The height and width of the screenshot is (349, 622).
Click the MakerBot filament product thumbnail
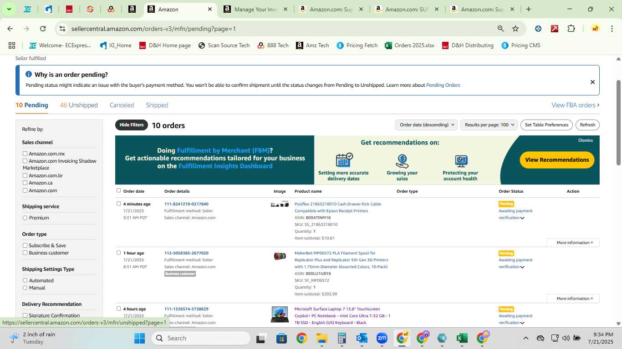(280, 256)
